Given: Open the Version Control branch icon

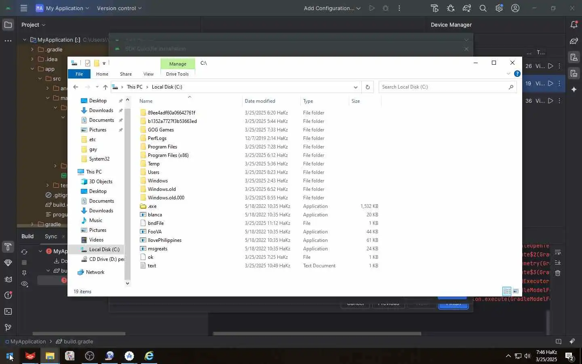Looking at the screenshot, I should (8, 328).
